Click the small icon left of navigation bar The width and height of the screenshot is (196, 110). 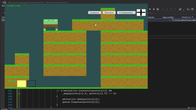(x=3, y=20)
